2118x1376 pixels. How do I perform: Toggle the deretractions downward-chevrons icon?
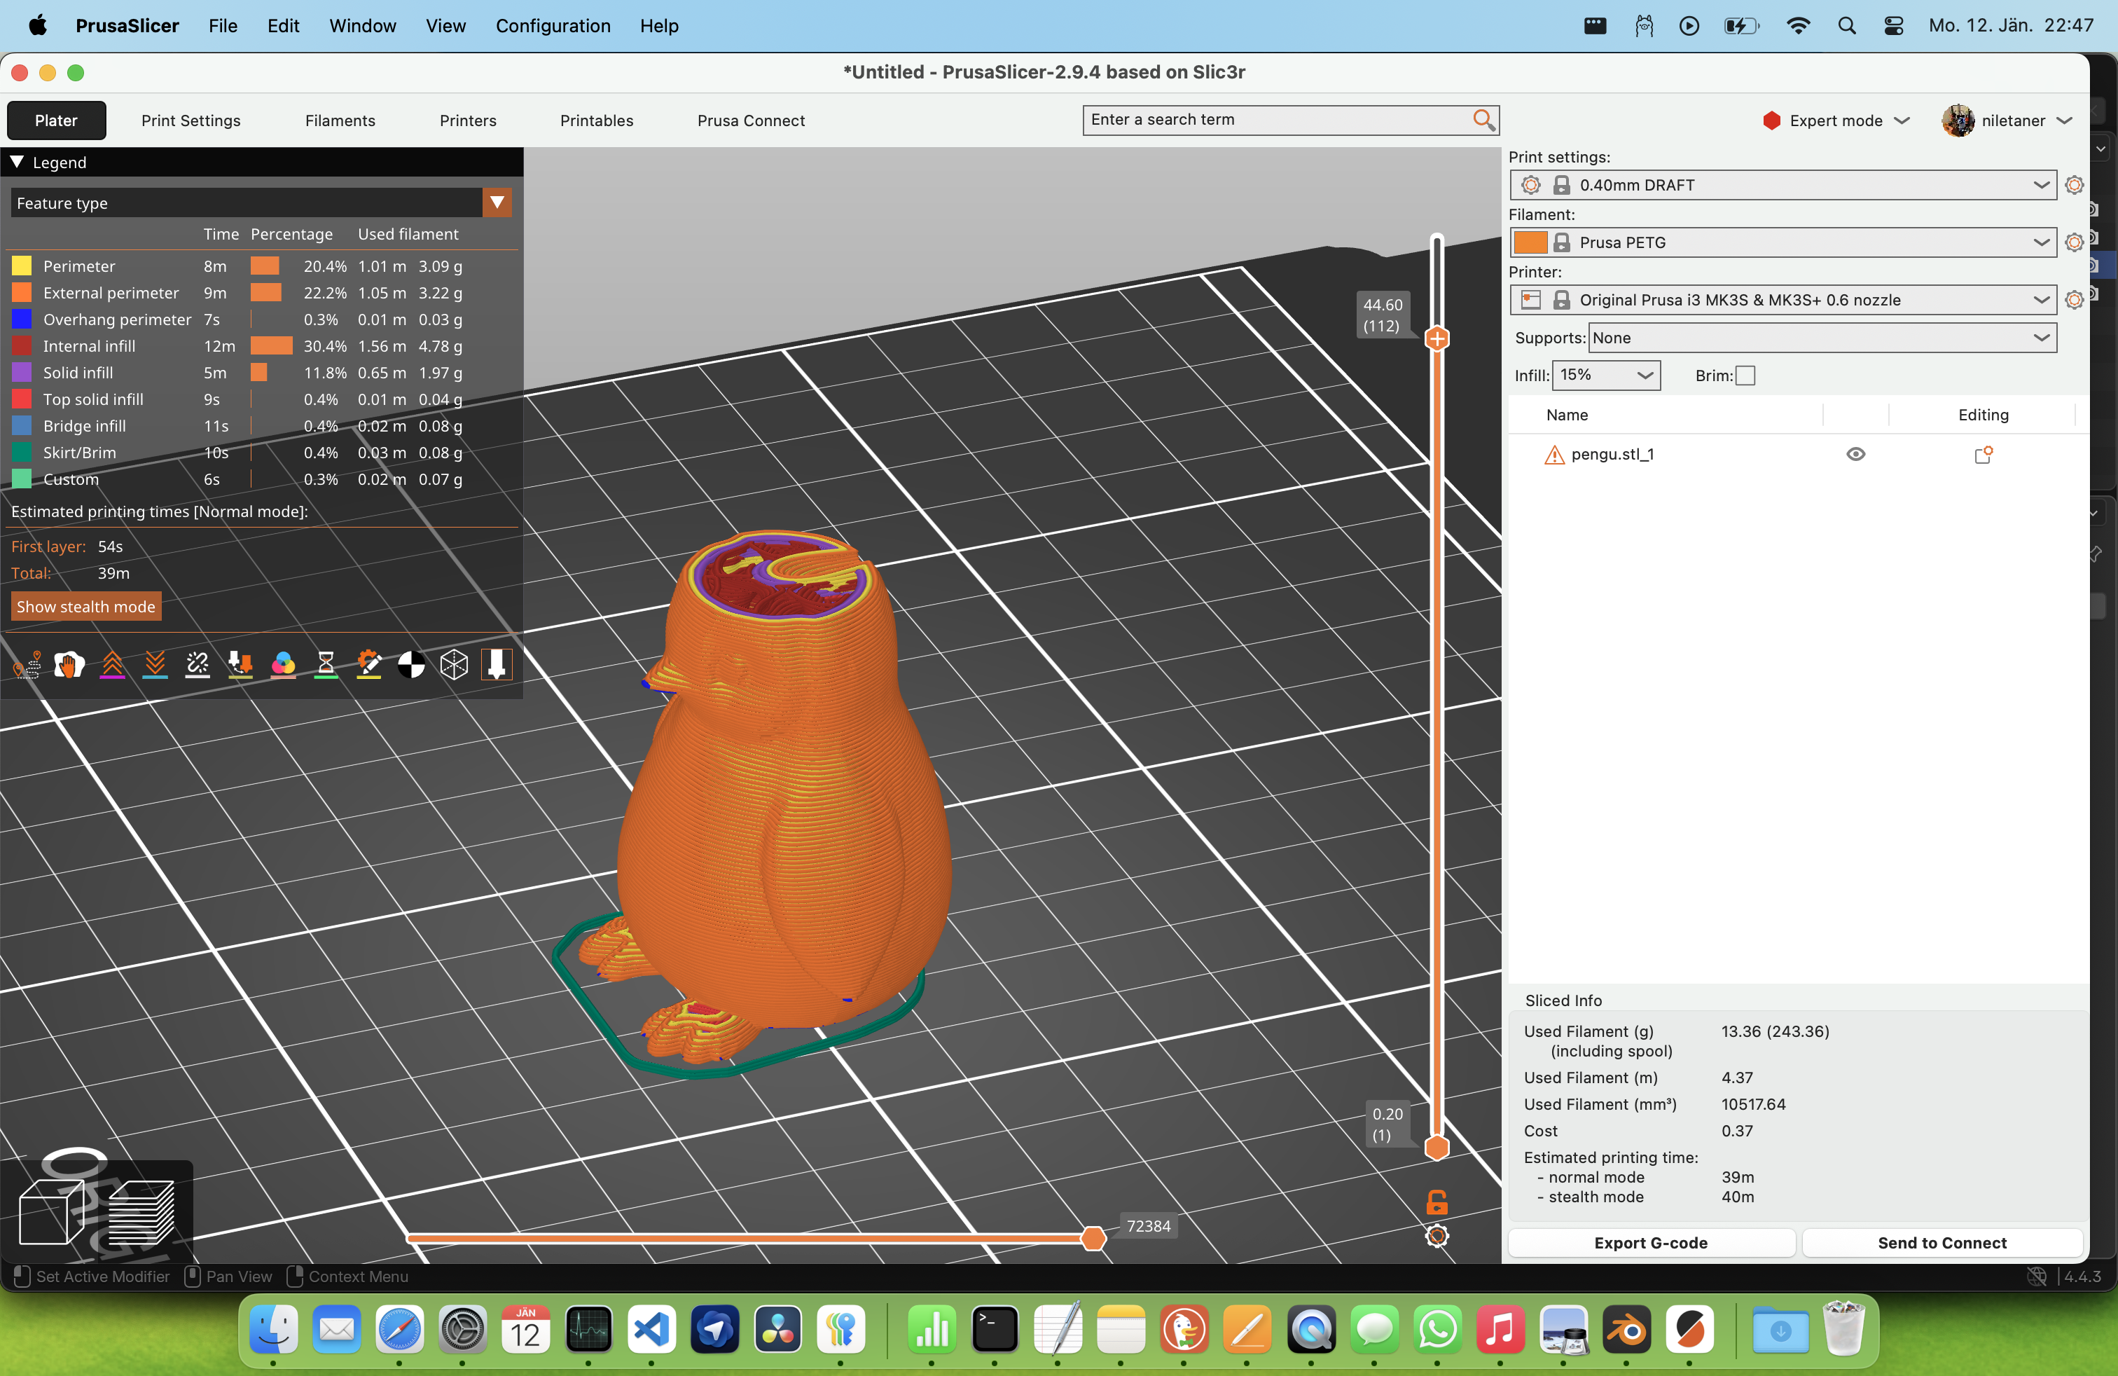[155, 664]
